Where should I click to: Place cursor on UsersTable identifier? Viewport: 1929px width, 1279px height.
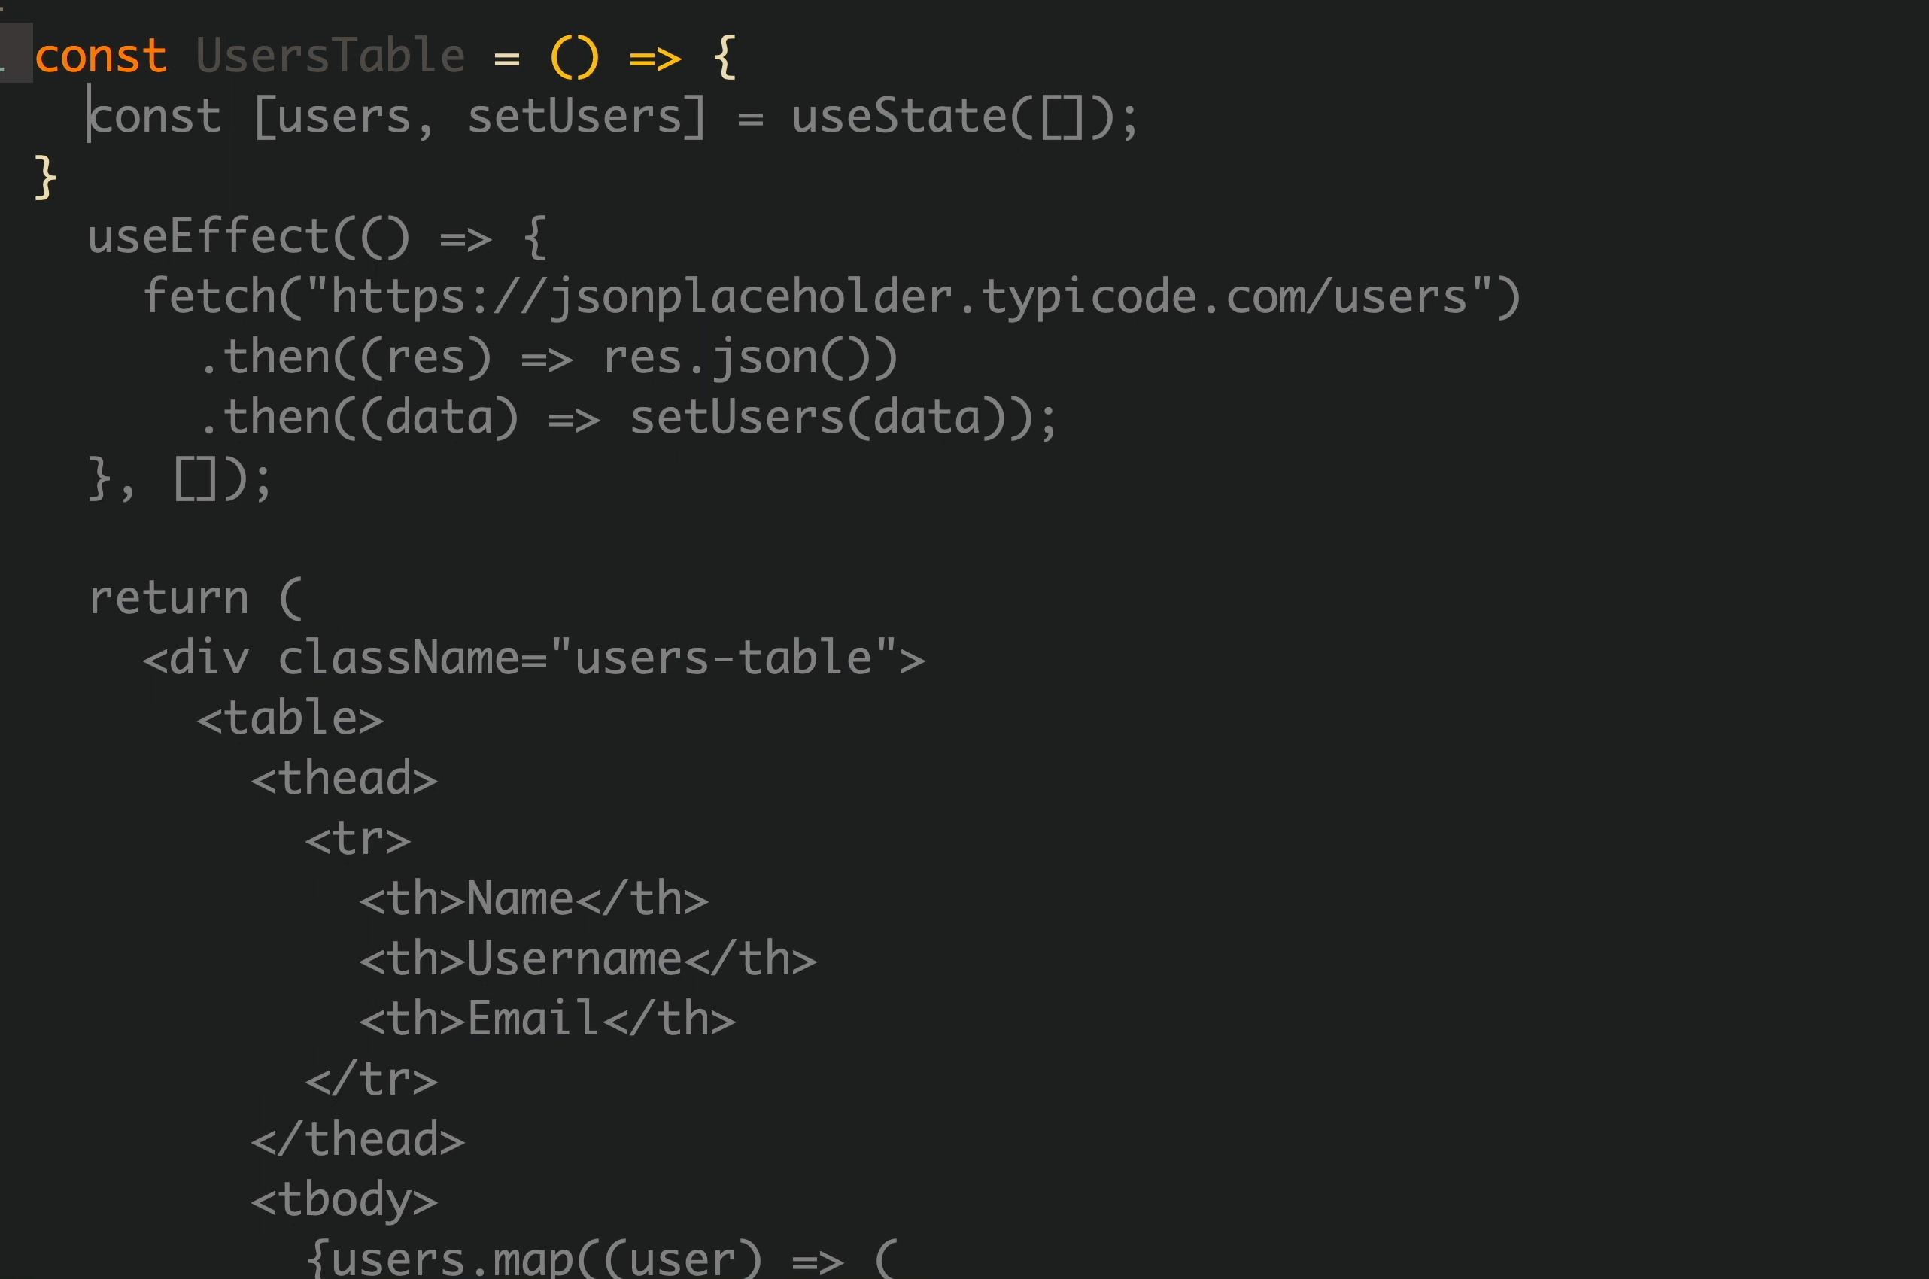tap(330, 56)
